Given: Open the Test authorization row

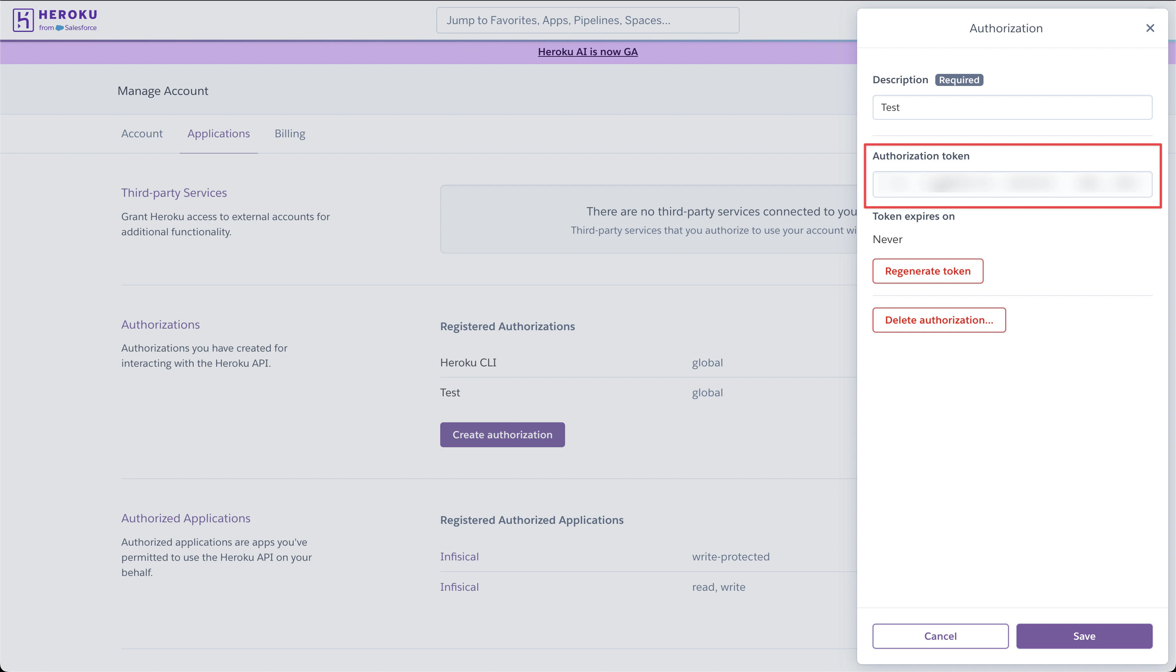Looking at the screenshot, I should [x=648, y=393].
